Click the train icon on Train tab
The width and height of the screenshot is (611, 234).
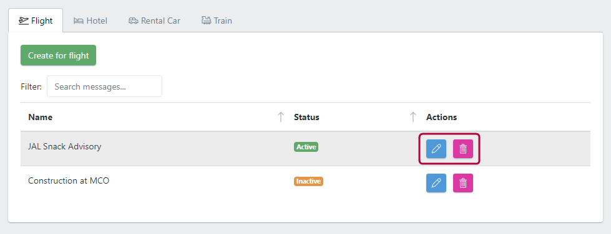pos(206,21)
